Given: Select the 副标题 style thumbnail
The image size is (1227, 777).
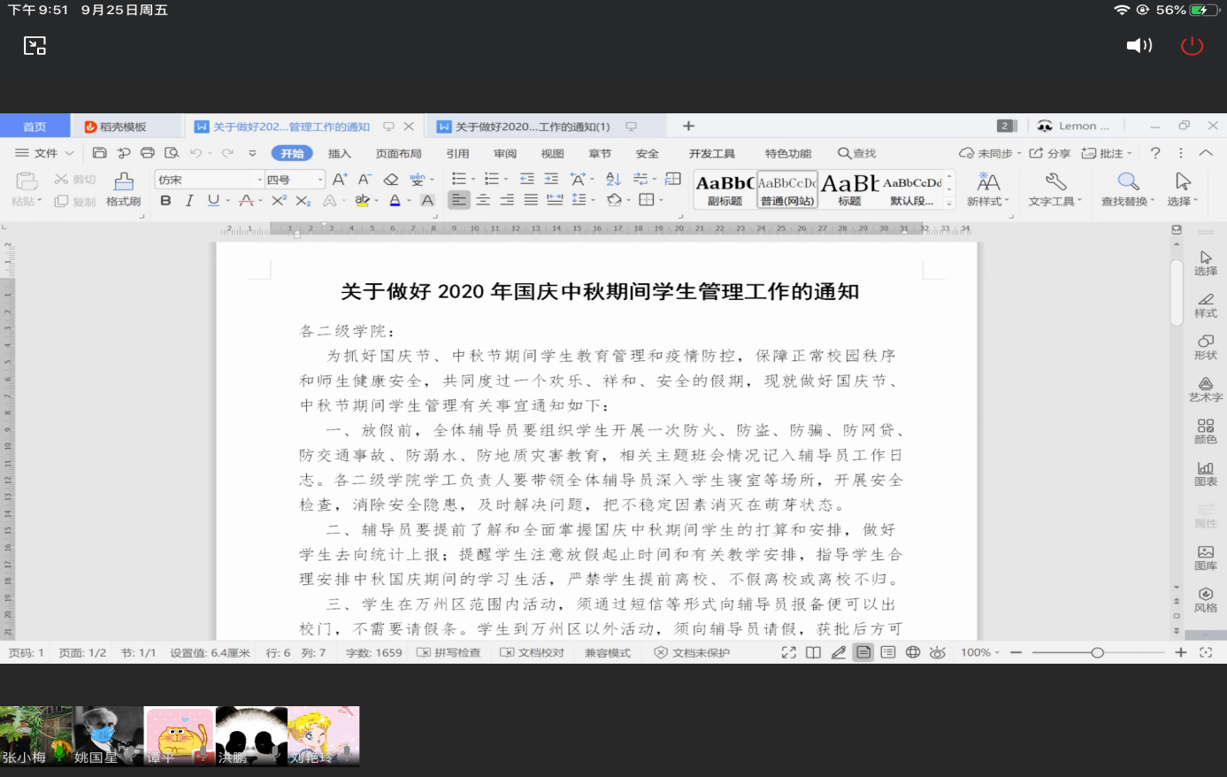Looking at the screenshot, I should [725, 189].
